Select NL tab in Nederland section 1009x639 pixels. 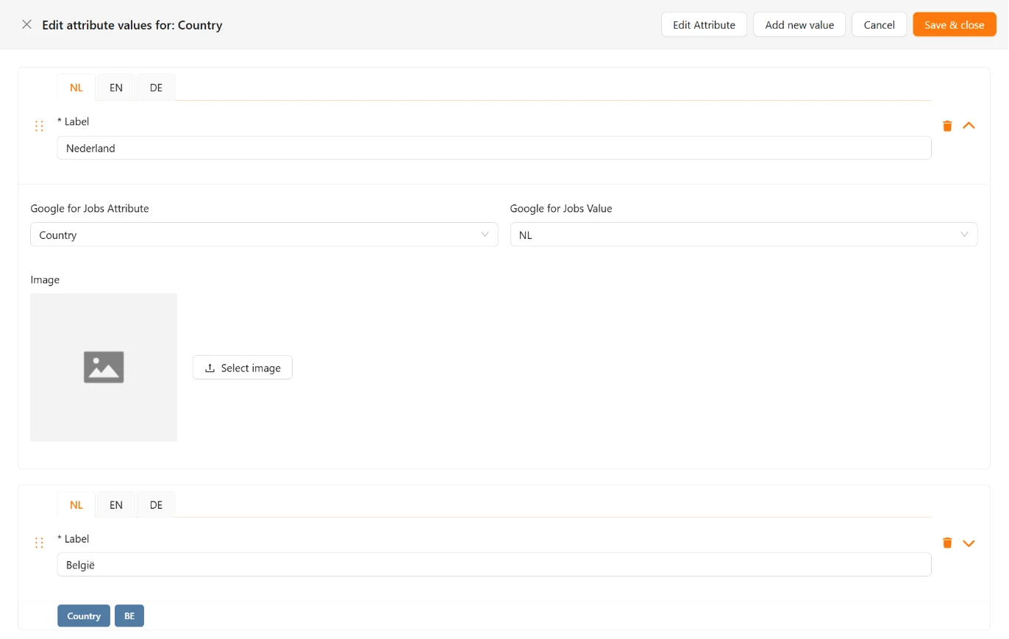click(76, 88)
